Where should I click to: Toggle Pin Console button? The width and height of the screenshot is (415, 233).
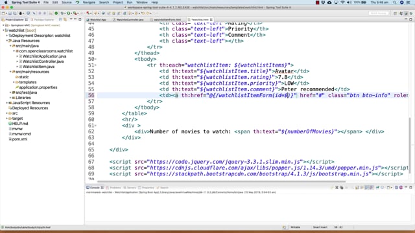click(x=377, y=188)
